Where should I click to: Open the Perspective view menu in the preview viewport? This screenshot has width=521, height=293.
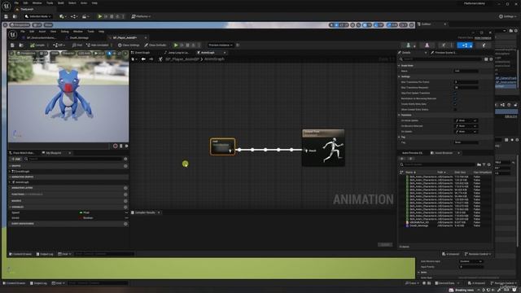(x=27, y=53)
